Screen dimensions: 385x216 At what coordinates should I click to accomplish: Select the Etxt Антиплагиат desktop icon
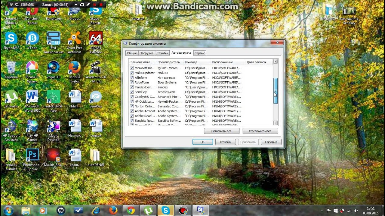click(54, 43)
